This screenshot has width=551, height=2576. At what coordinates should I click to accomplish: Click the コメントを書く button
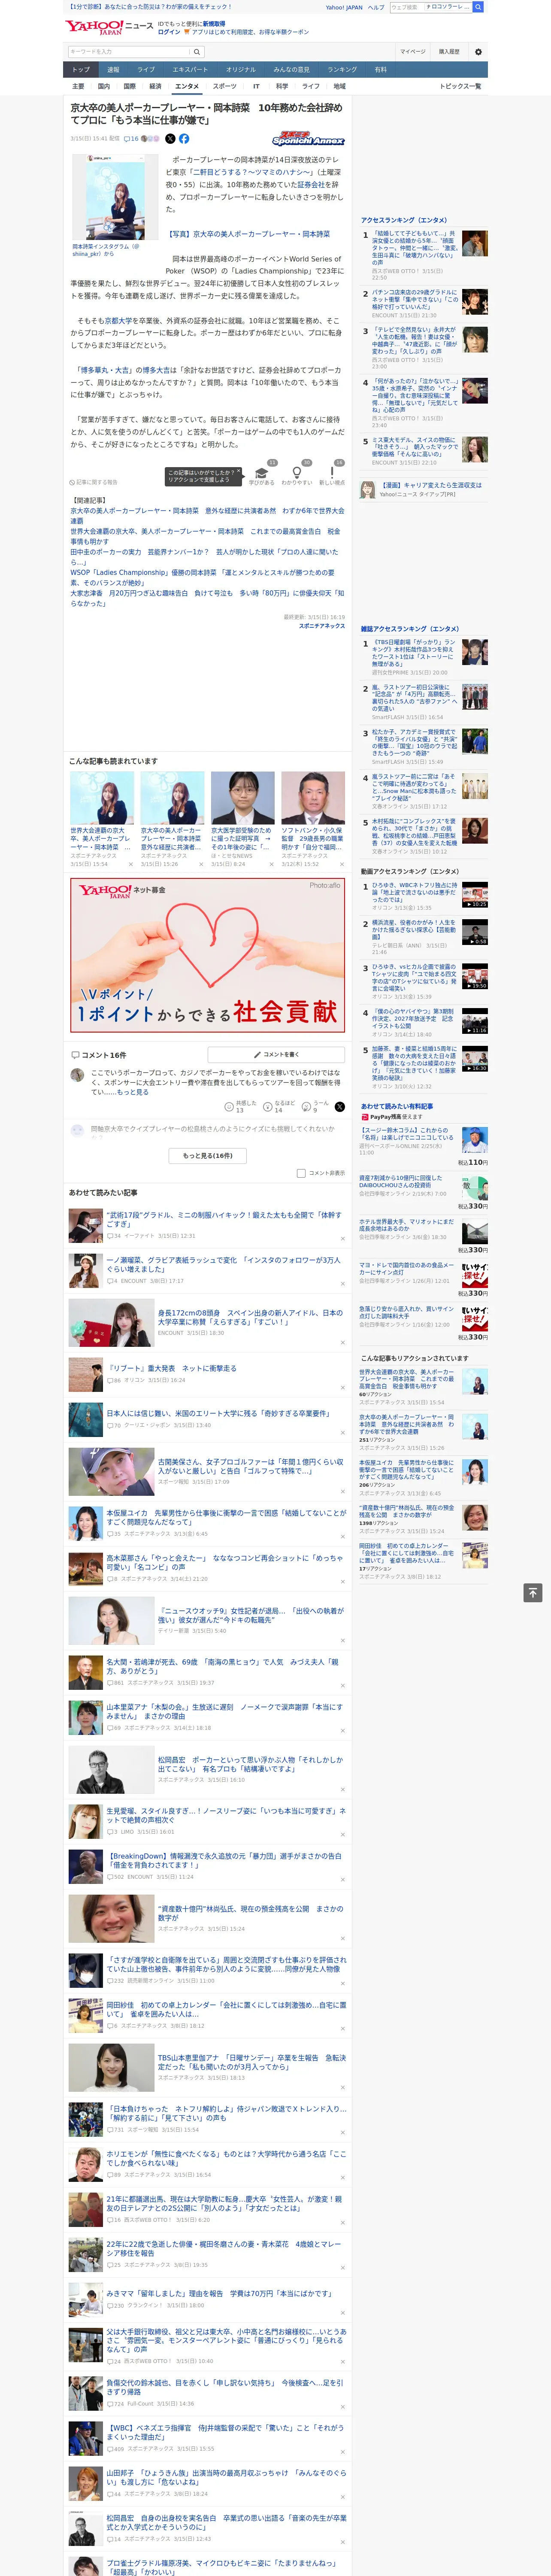coord(276,1054)
